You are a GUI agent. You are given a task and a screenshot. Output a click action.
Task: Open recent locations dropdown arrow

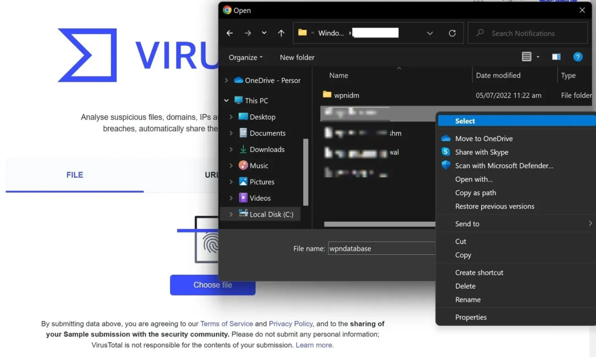[264, 33]
